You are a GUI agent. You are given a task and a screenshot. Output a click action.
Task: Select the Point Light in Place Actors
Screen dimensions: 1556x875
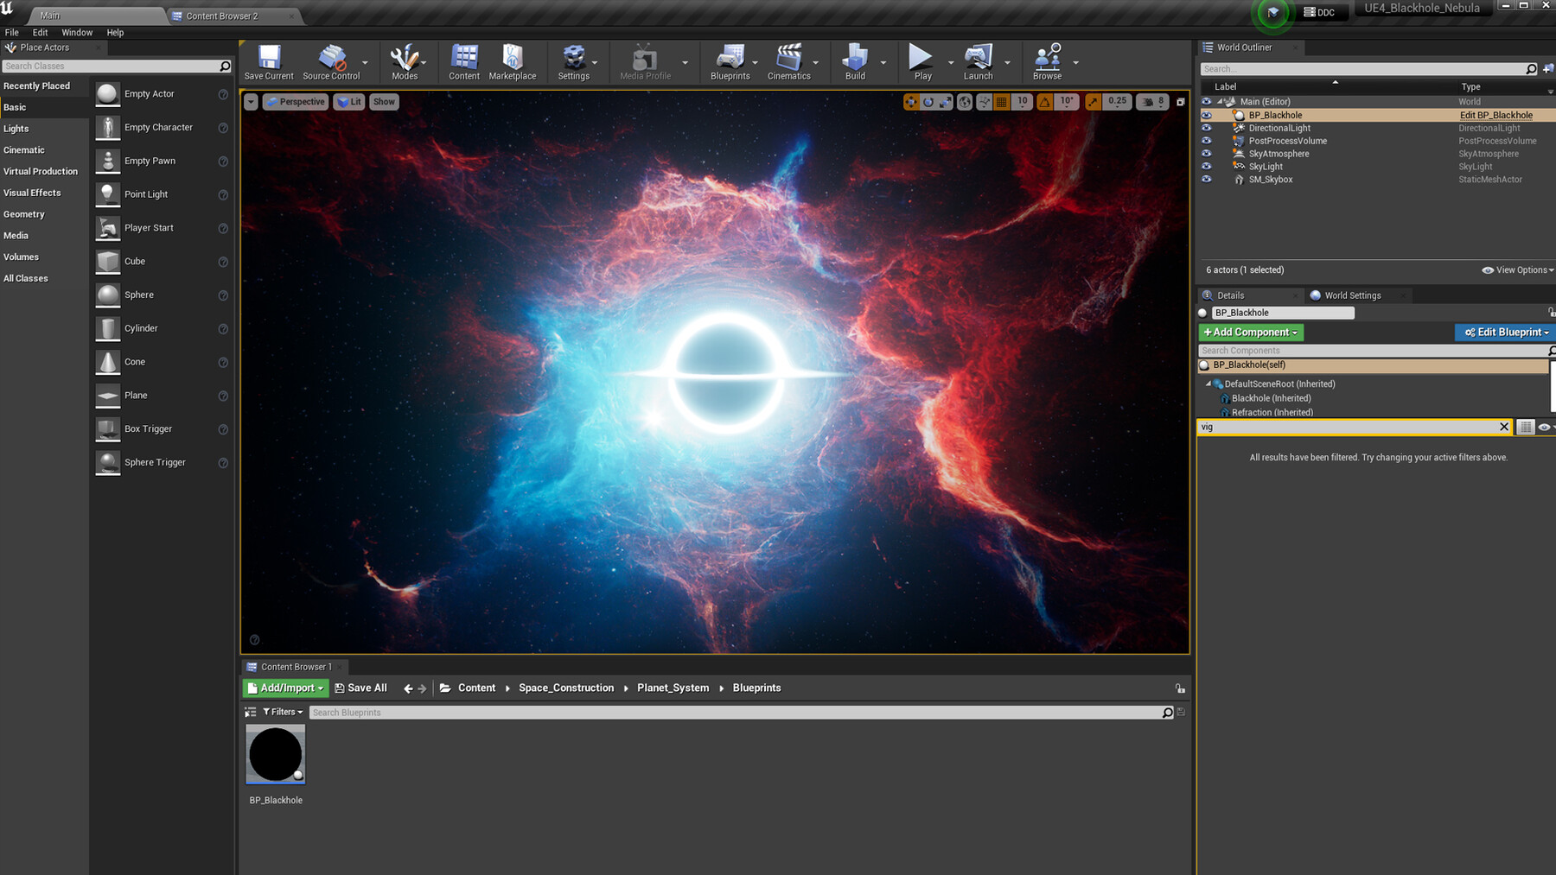click(145, 193)
